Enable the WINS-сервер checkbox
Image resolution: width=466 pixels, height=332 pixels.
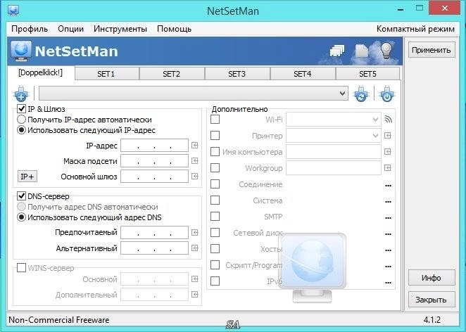click(x=21, y=268)
